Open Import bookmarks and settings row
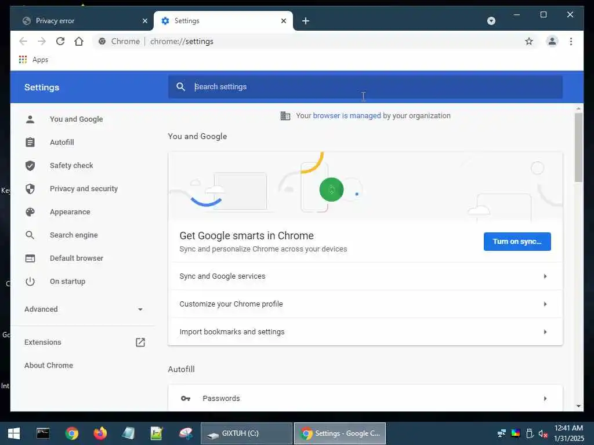The height and width of the screenshot is (445, 594). pyautogui.click(x=365, y=332)
